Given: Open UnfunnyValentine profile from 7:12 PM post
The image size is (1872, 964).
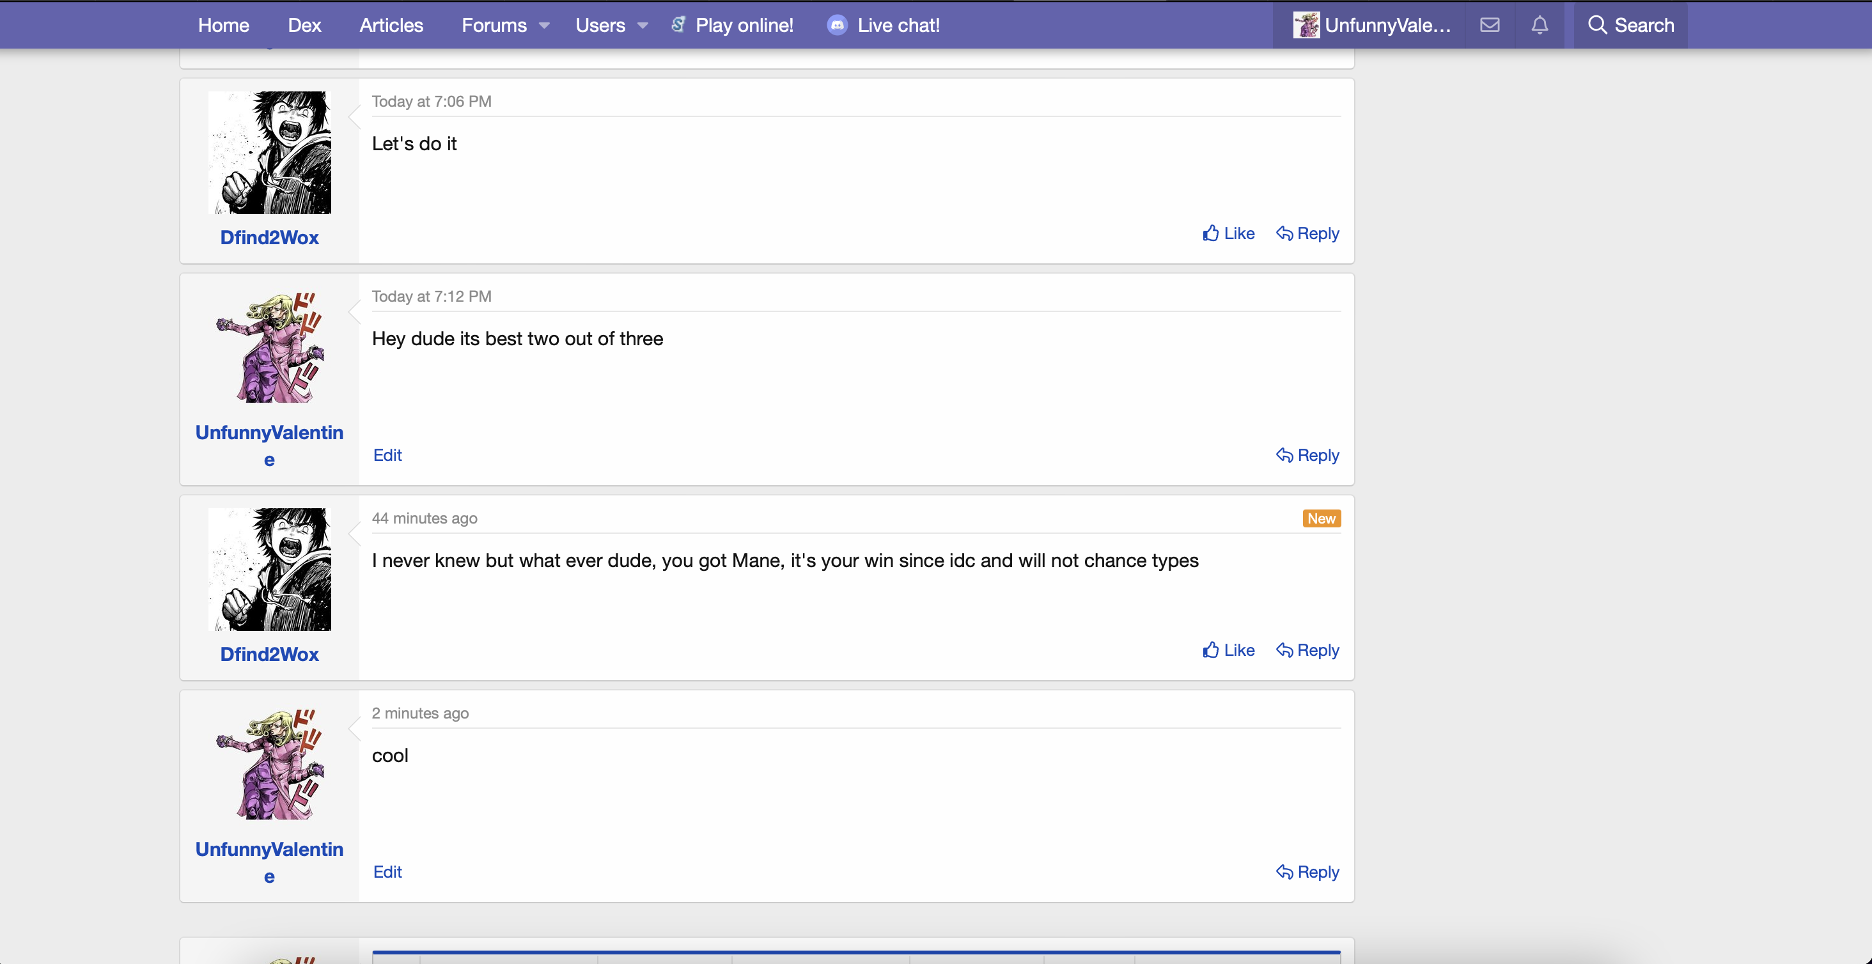Looking at the screenshot, I should click(x=270, y=446).
